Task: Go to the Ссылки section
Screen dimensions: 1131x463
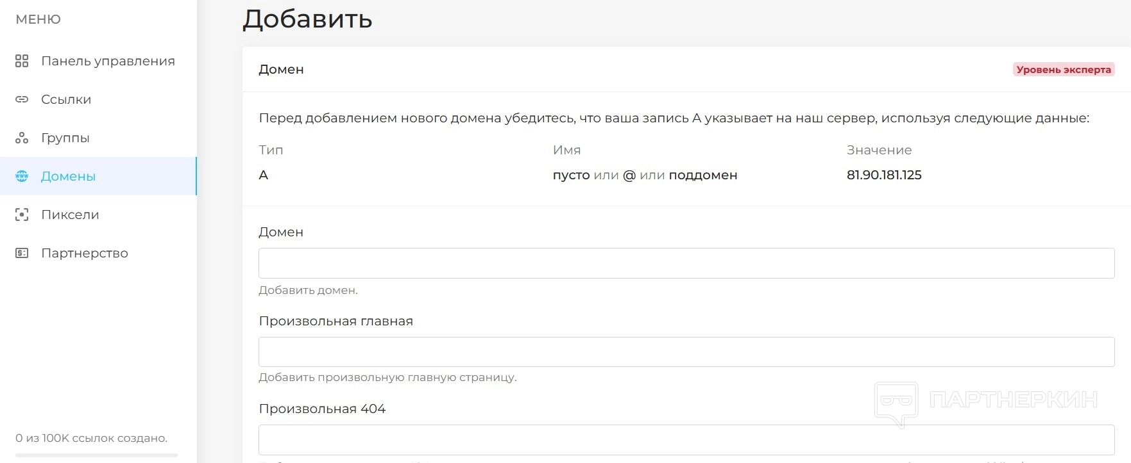Action: (x=66, y=99)
